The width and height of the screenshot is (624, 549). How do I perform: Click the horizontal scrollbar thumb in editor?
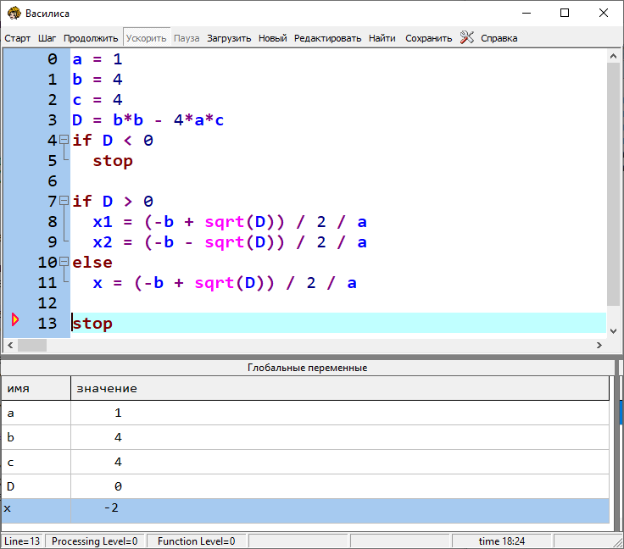[x=32, y=345]
